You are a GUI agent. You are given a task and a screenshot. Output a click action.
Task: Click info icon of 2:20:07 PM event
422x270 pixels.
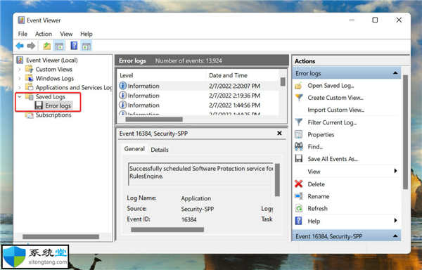(x=122, y=86)
